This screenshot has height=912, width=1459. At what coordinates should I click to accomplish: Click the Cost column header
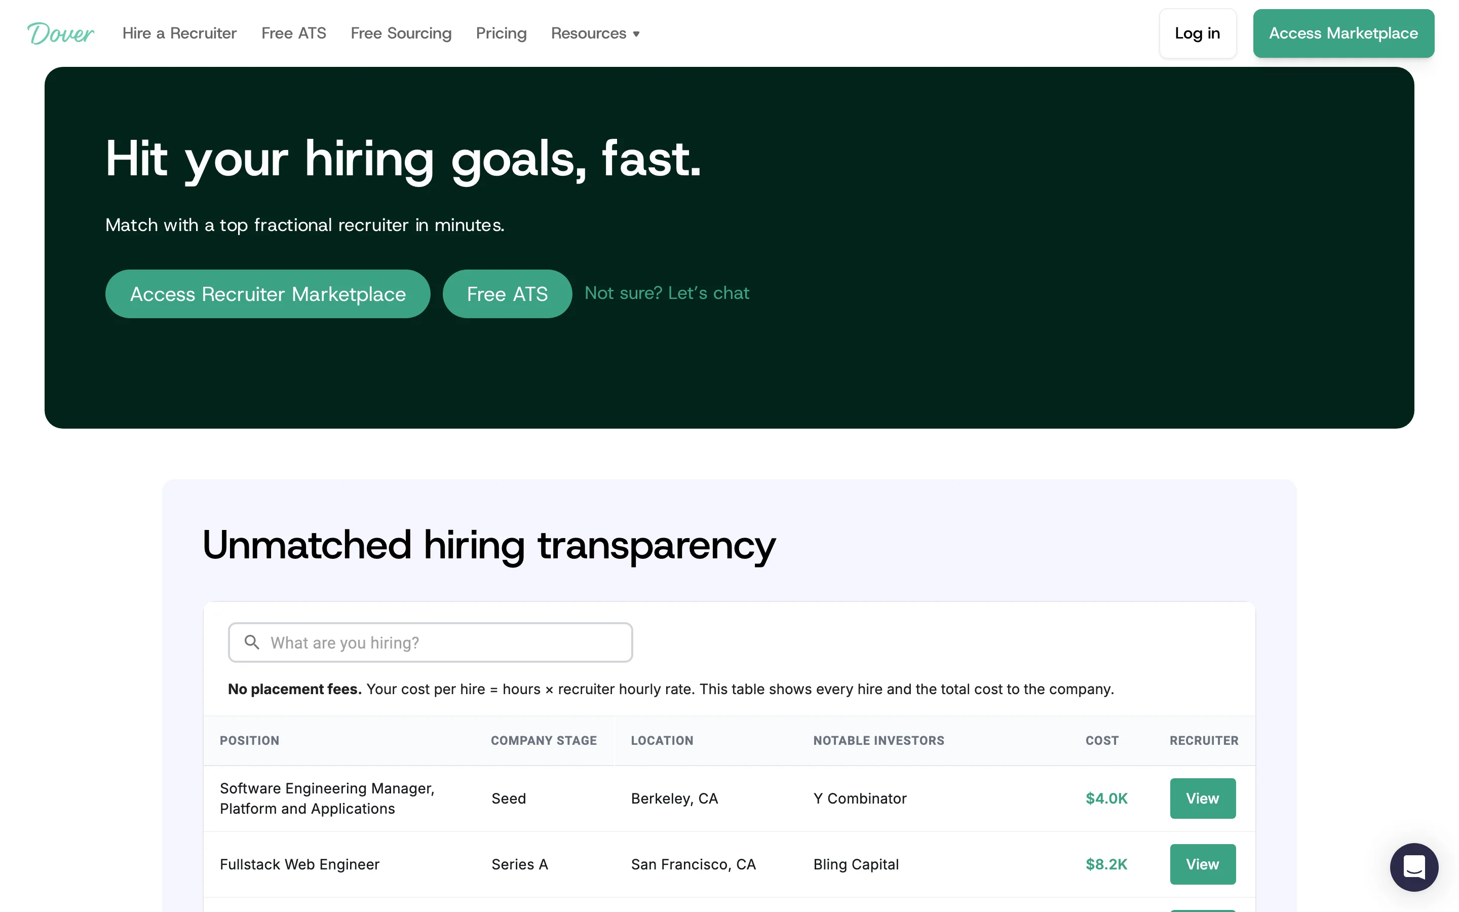pos(1101,740)
